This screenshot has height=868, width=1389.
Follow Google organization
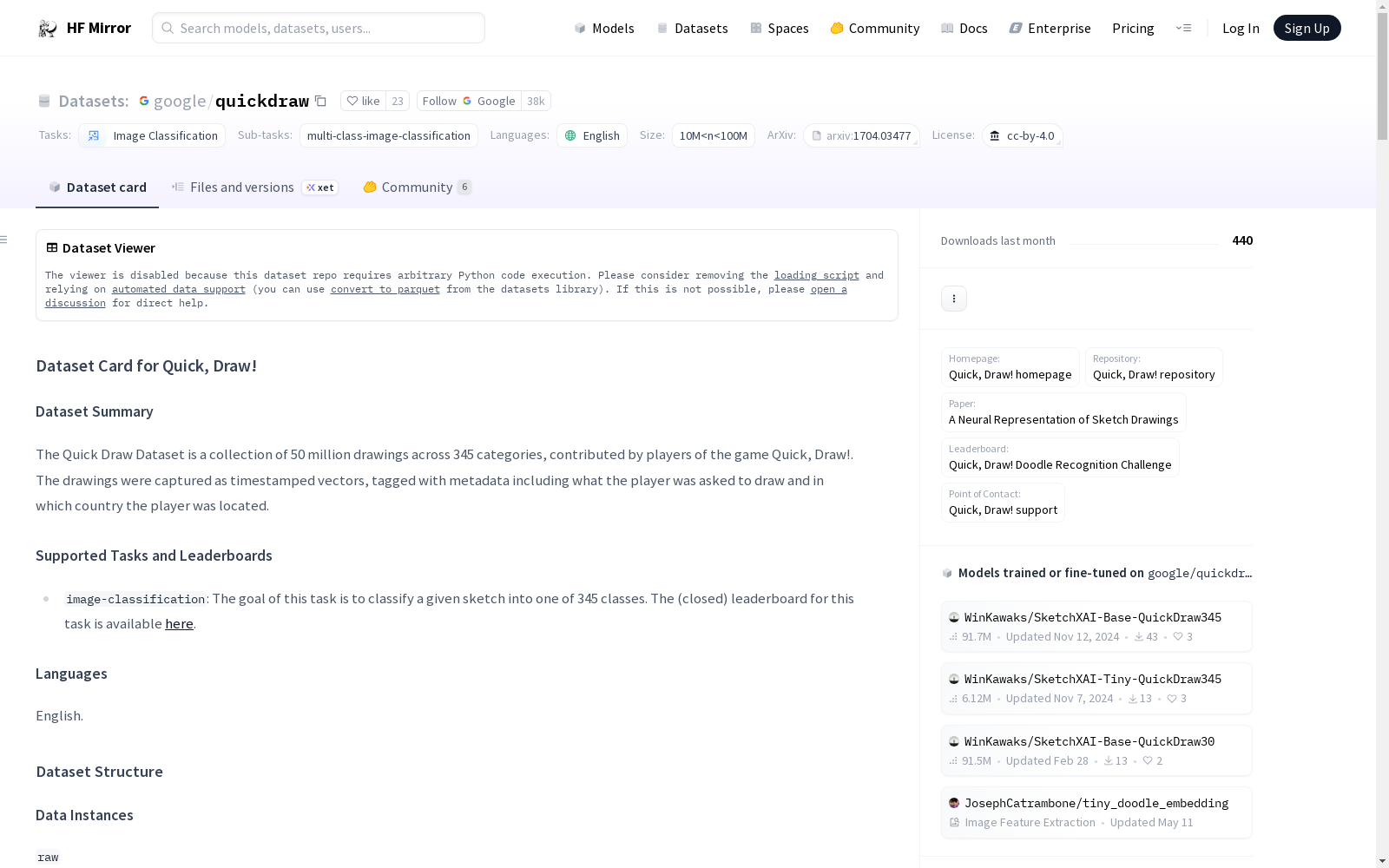point(469,101)
